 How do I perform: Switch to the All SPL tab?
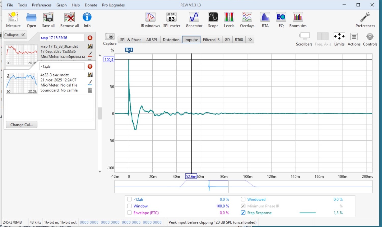click(x=152, y=40)
